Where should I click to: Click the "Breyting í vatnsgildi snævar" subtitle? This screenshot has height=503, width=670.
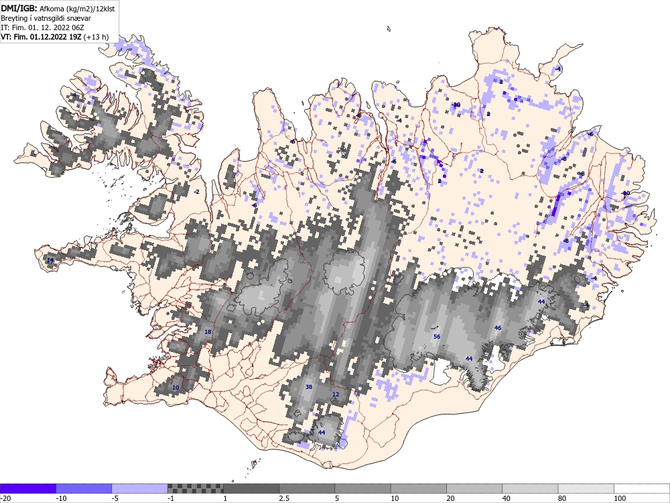click(x=46, y=18)
